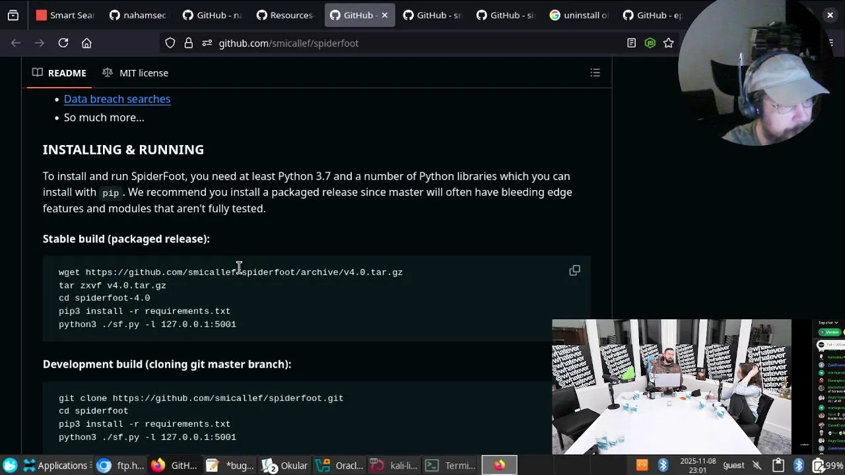Open the battery 99% indicator
845x475 pixels.
828,466
